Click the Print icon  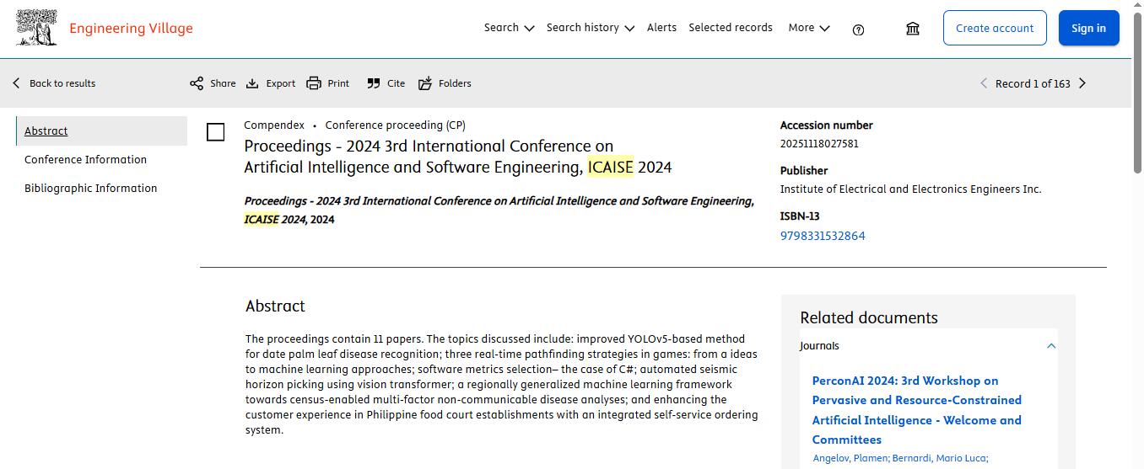pyautogui.click(x=314, y=83)
